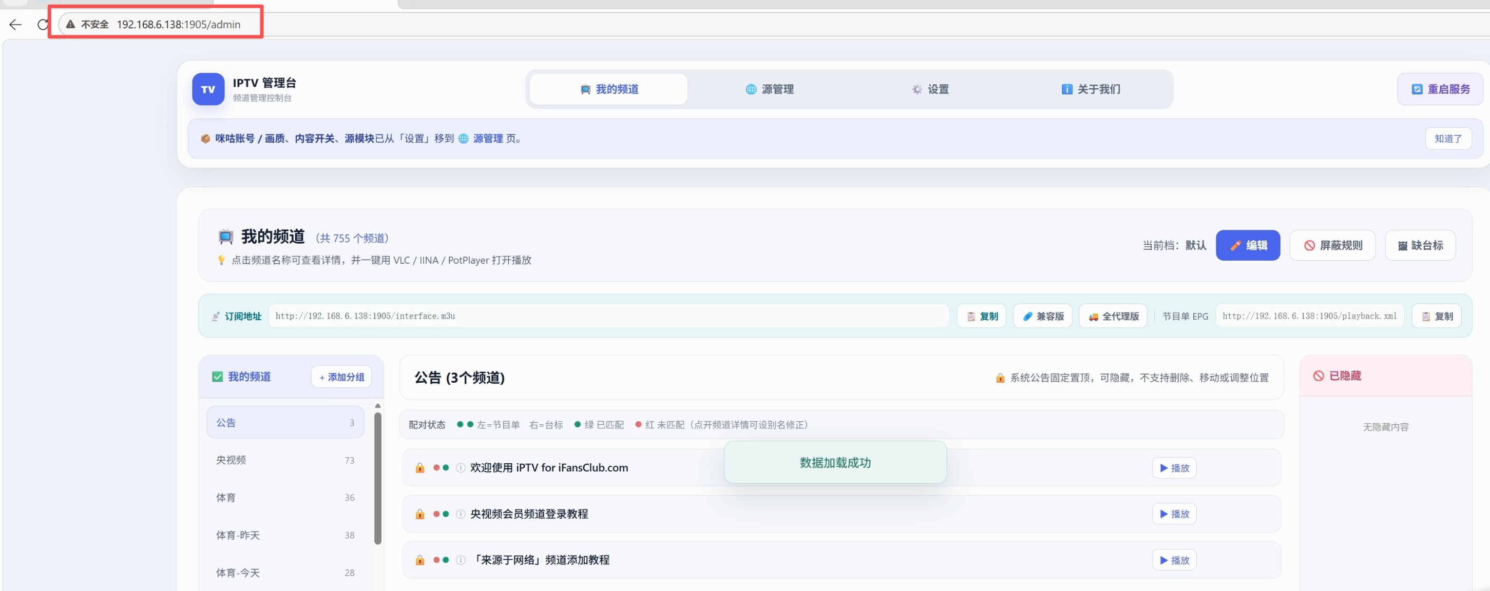Screen dimensions: 1490x591
Task: Open the 设置 tab
Action: pyautogui.click(x=930, y=89)
